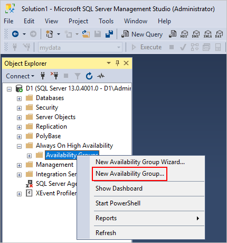Open the Edit menu
The width and height of the screenshot is (227, 243).
(x=29, y=21)
